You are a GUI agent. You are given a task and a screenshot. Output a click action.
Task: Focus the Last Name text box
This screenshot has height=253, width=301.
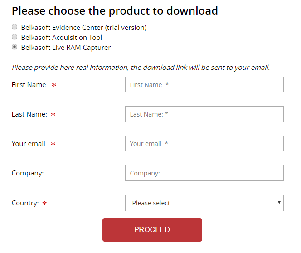pyautogui.click(x=204, y=114)
